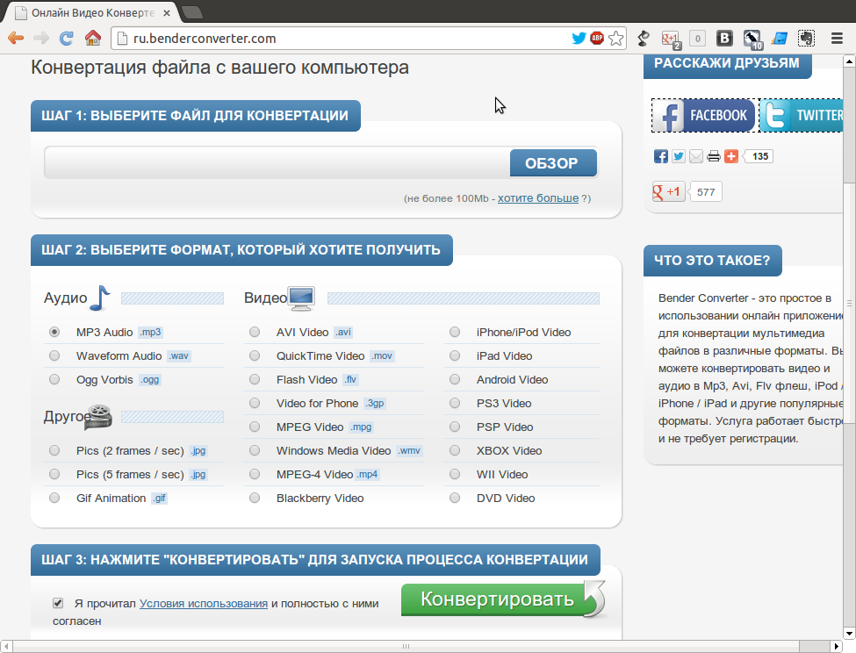Click the Google +1 button

point(668,191)
